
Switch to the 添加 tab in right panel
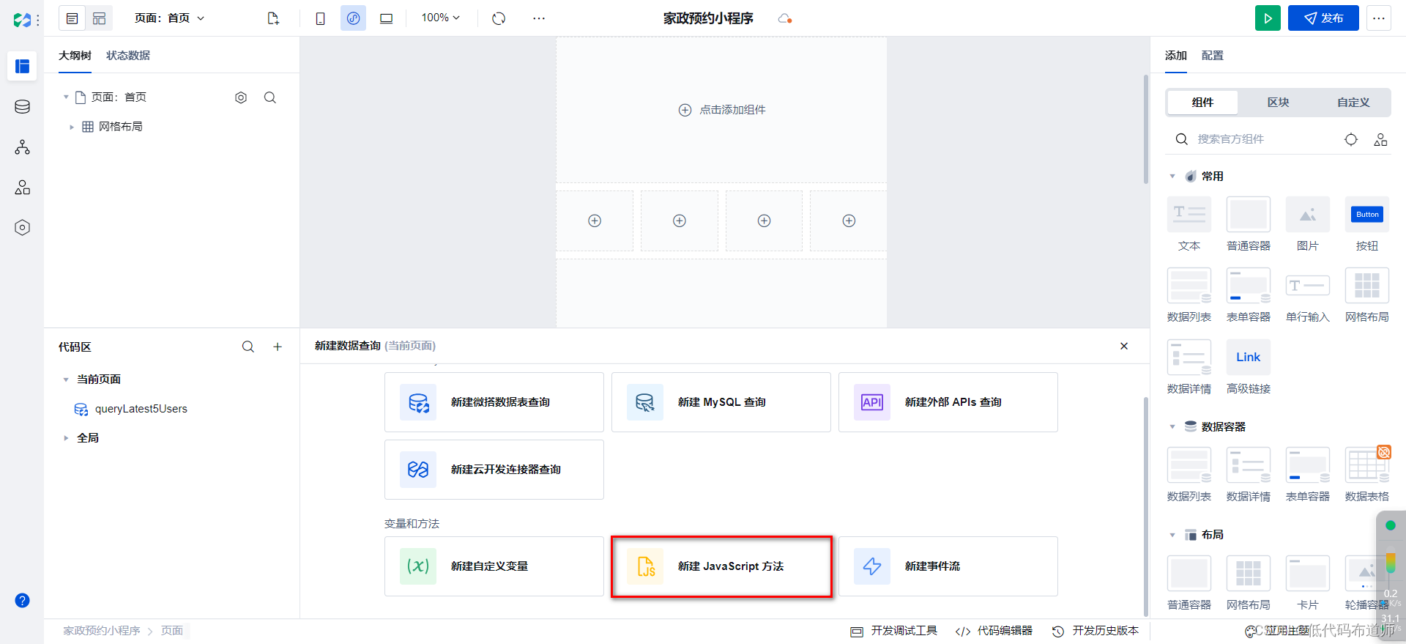point(1176,56)
